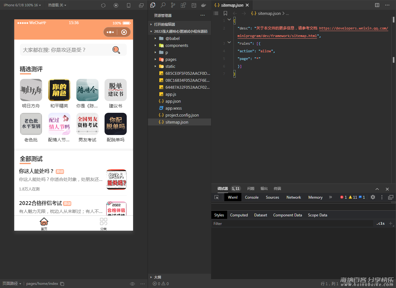Image resolution: width=396 pixels, height=288 pixels.
Task: Toggle the .cls class editor
Action: [x=380, y=223]
